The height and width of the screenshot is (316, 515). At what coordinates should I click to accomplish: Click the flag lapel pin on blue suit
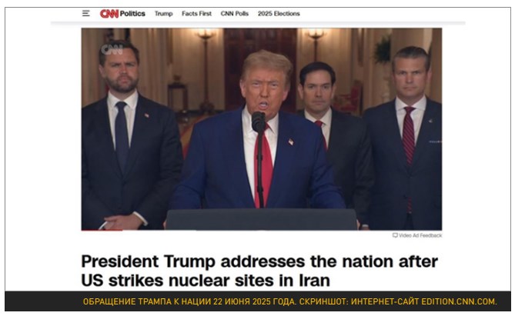coord(291,141)
